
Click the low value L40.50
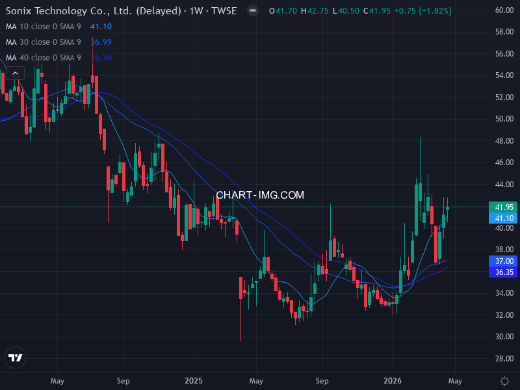point(346,11)
